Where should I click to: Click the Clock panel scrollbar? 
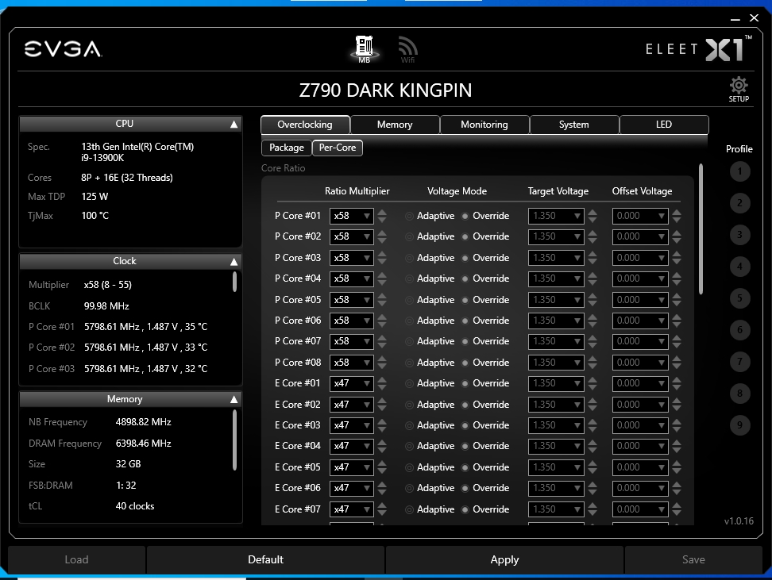(234, 282)
